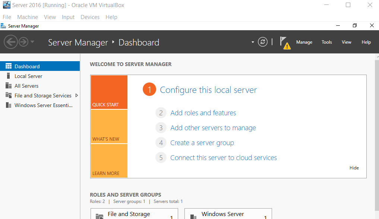Select the WHAT'S NEW tile
Image resolution: width=379 pixels, height=219 pixels.
[109, 126]
